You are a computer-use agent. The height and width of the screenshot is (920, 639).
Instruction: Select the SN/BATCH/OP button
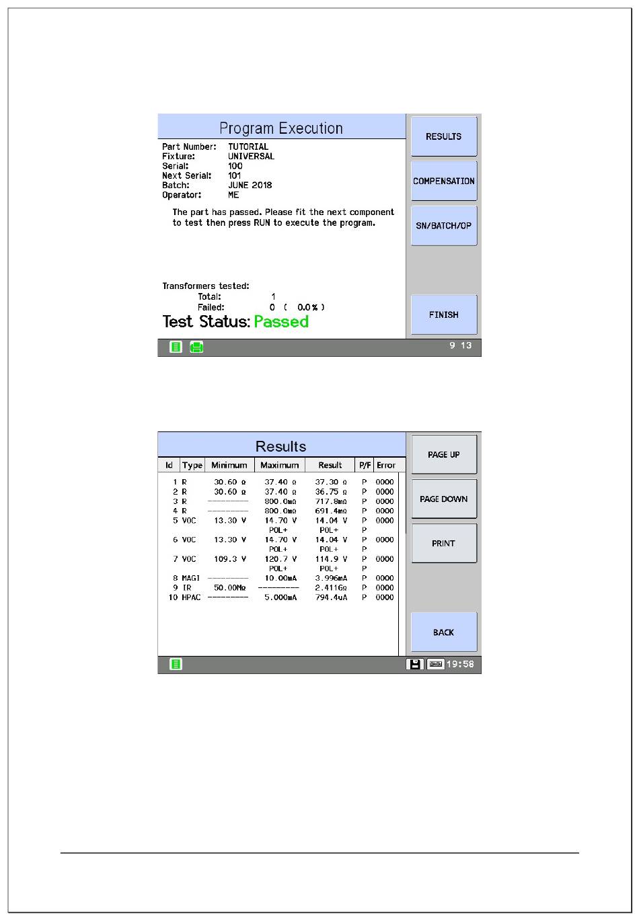[x=444, y=226]
